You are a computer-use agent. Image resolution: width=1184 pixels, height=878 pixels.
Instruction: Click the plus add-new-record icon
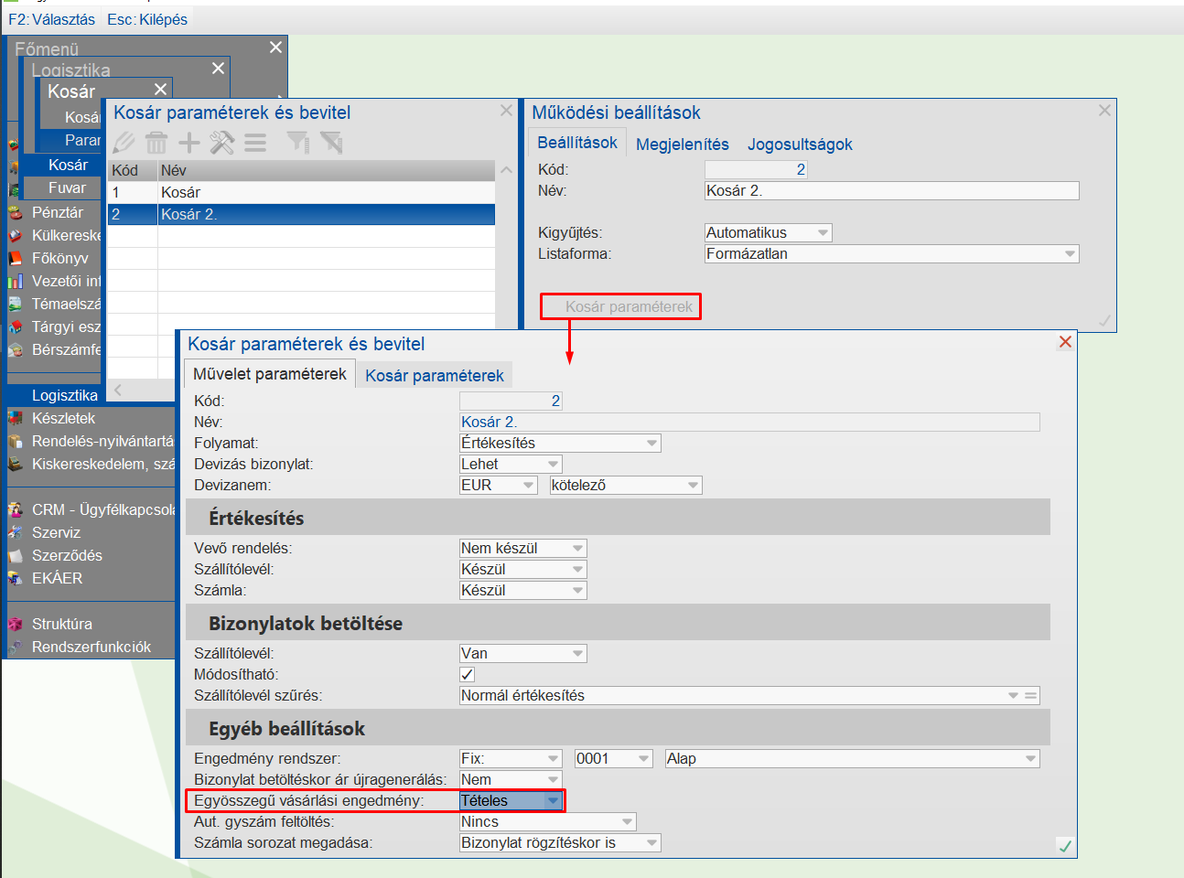click(189, 143)
